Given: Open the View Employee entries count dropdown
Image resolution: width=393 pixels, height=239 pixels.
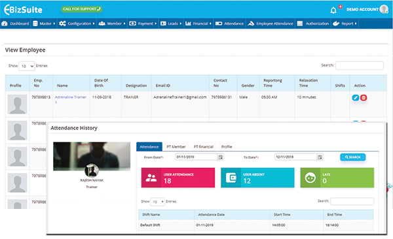Looking at the screenshot, I should [x=27, y=66].
